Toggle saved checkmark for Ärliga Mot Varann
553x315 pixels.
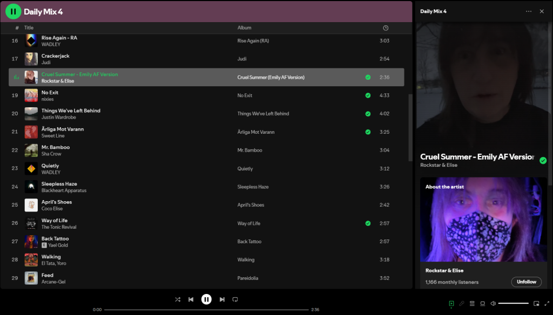(368, 132)
